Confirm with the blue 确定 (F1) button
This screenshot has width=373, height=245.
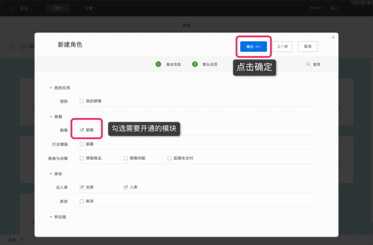(254, 47)
